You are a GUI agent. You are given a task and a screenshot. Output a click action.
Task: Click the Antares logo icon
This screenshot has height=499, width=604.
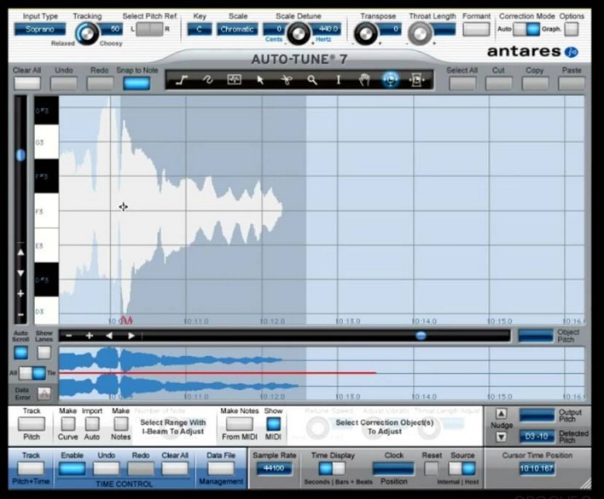pyautogui.click(x=571, y=52)
